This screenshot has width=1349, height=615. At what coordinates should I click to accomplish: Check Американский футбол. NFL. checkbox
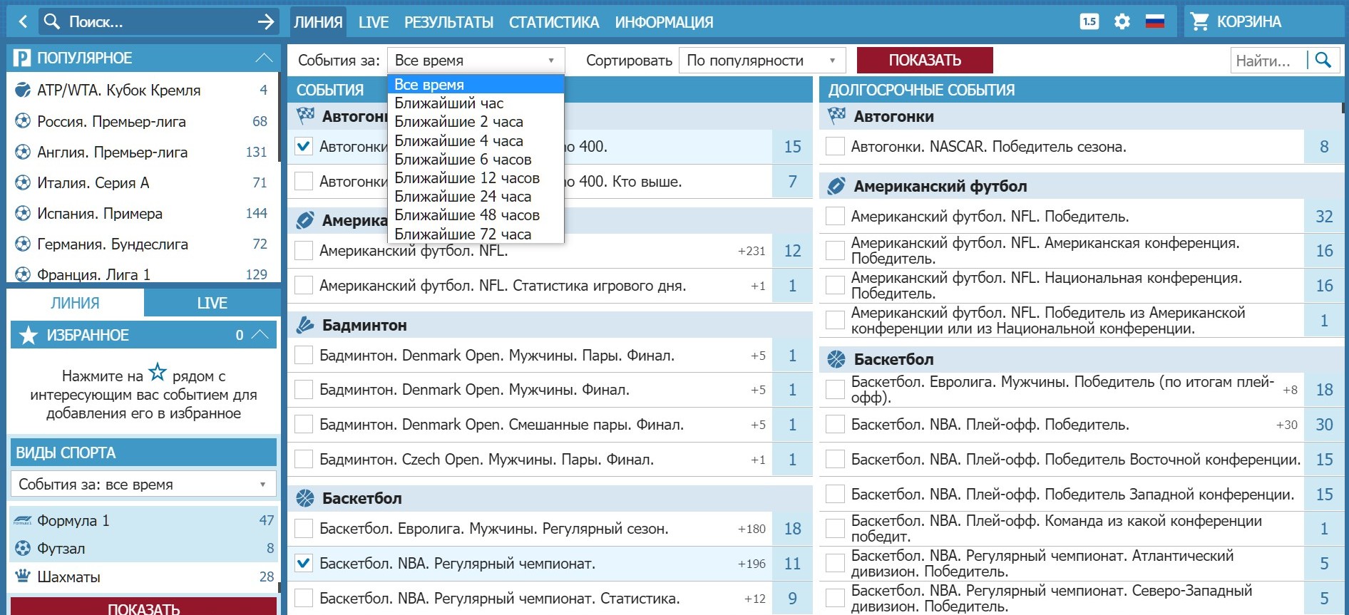304,250
